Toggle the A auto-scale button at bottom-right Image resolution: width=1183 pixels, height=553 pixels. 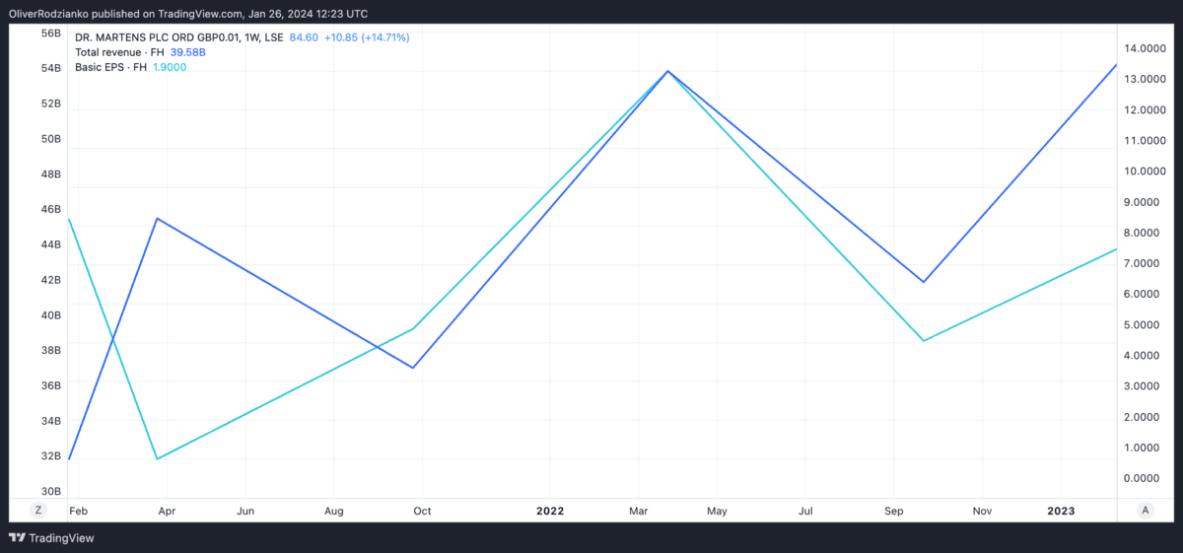1145,510
